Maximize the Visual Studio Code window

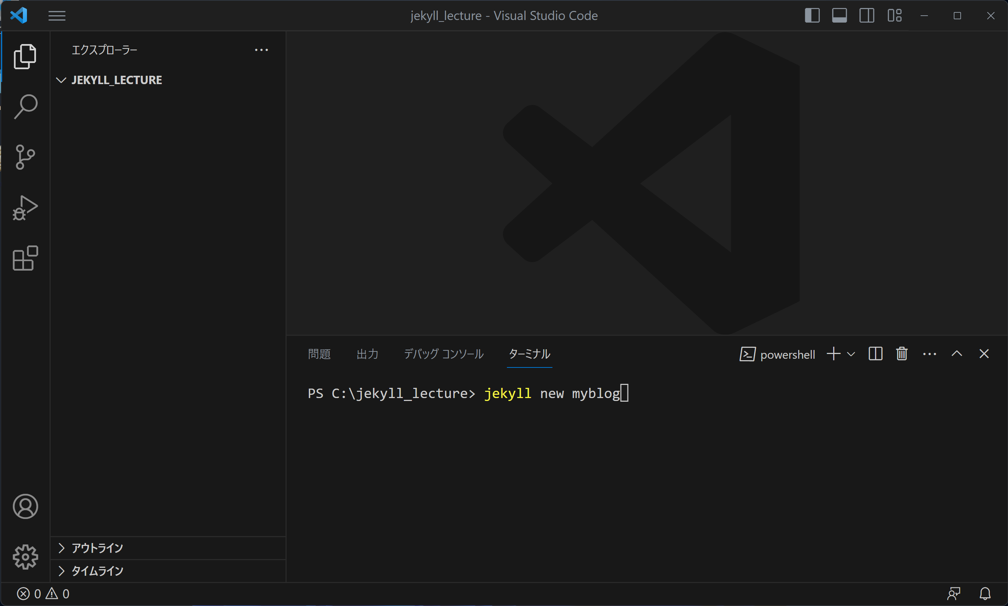(x=957, y=16)
